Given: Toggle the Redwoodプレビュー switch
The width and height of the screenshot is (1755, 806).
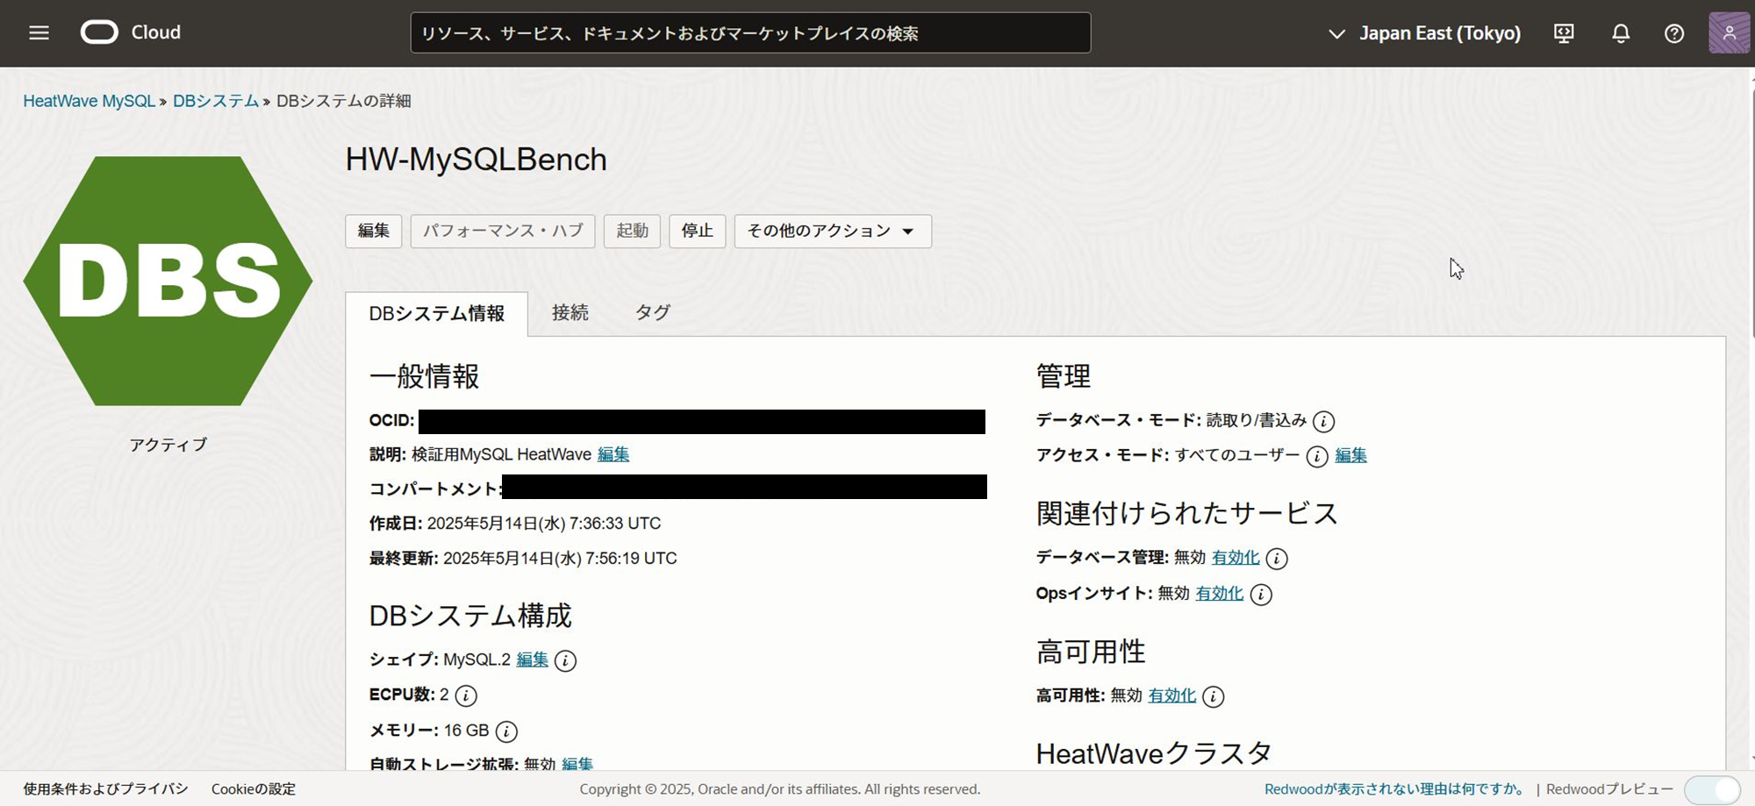Looking at the screenshot, I should [1712, 789].
